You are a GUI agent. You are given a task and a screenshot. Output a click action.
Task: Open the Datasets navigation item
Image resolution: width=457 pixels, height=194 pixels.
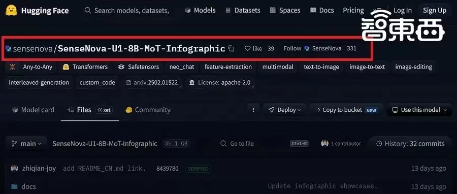point(243,11)
